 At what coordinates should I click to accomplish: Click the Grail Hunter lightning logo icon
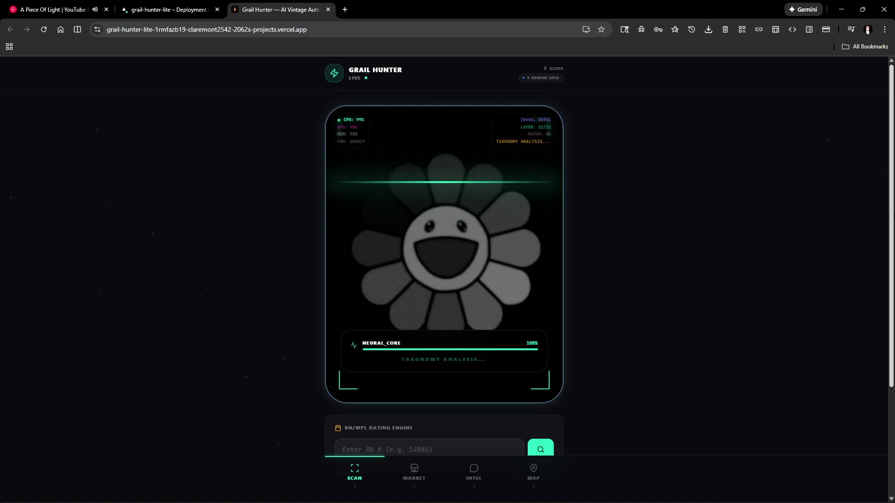coord(334,73)
